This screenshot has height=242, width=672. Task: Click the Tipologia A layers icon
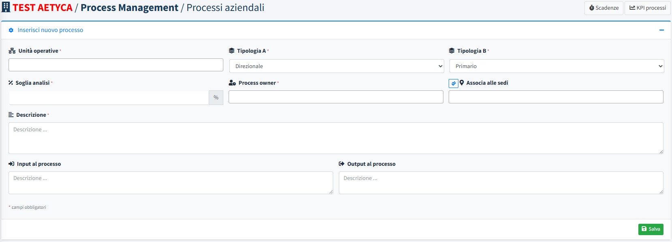pos(231,51)
